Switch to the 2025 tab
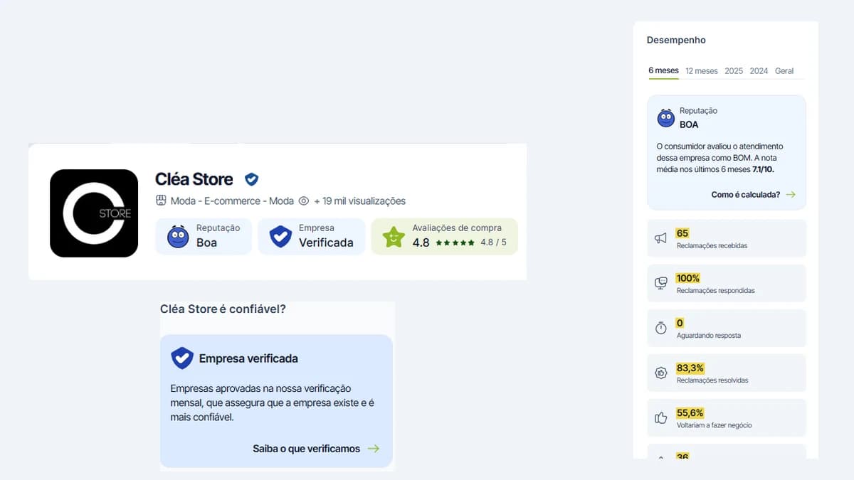This screenshot has height=480, width=854. (734, 71)
